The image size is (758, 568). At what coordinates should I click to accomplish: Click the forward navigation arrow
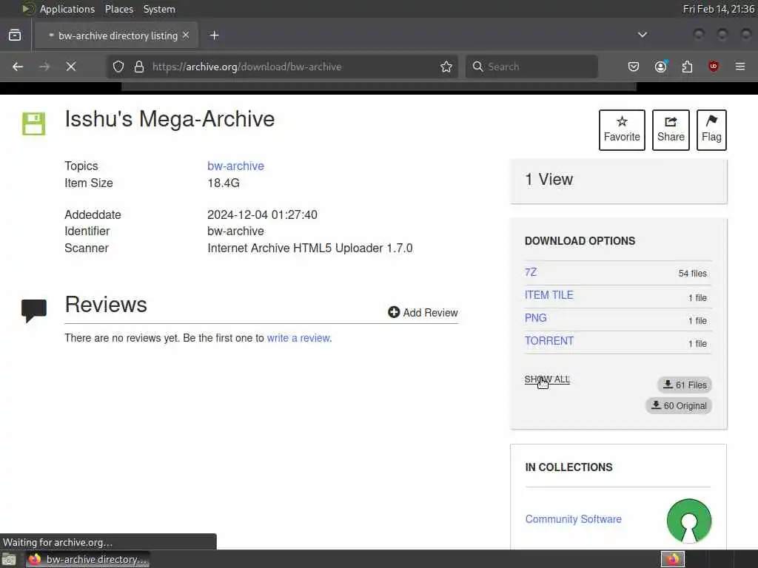tap(44, 67)
